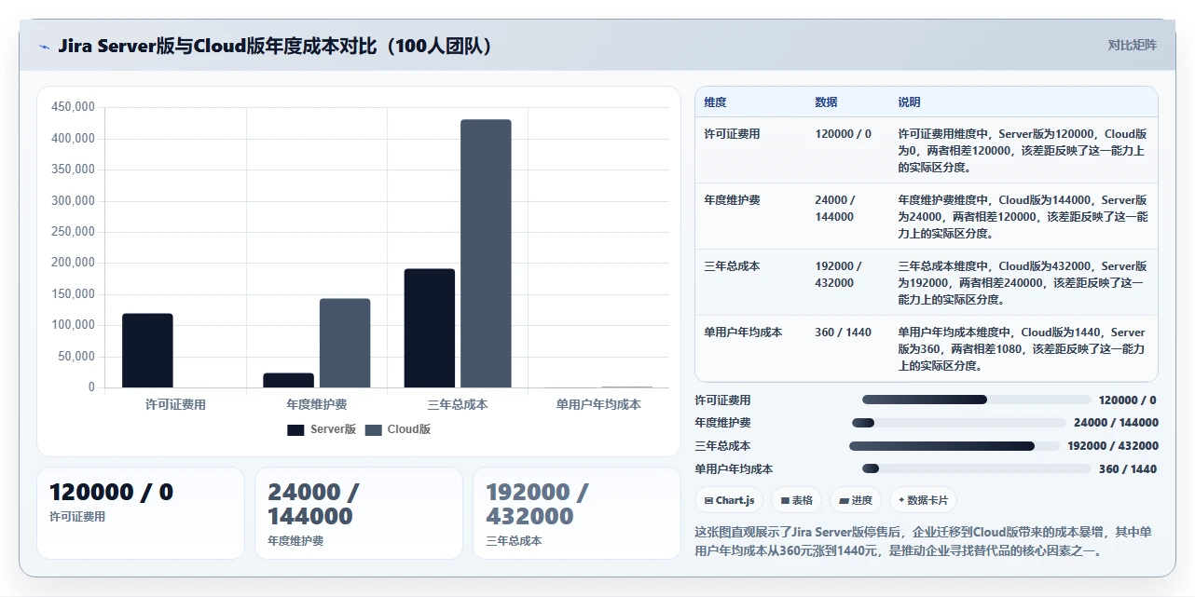Open the 120000 / 0 许可证费用 card
Viewport: 1195px width, 597px height.
tap(141, 513)
